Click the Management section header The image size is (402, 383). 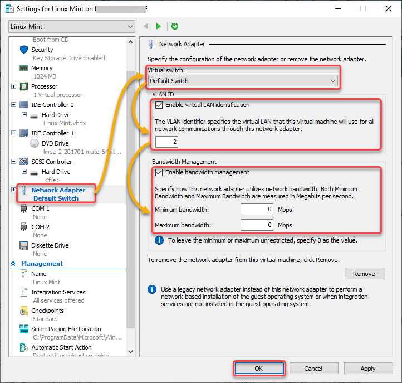pos(42,264)
